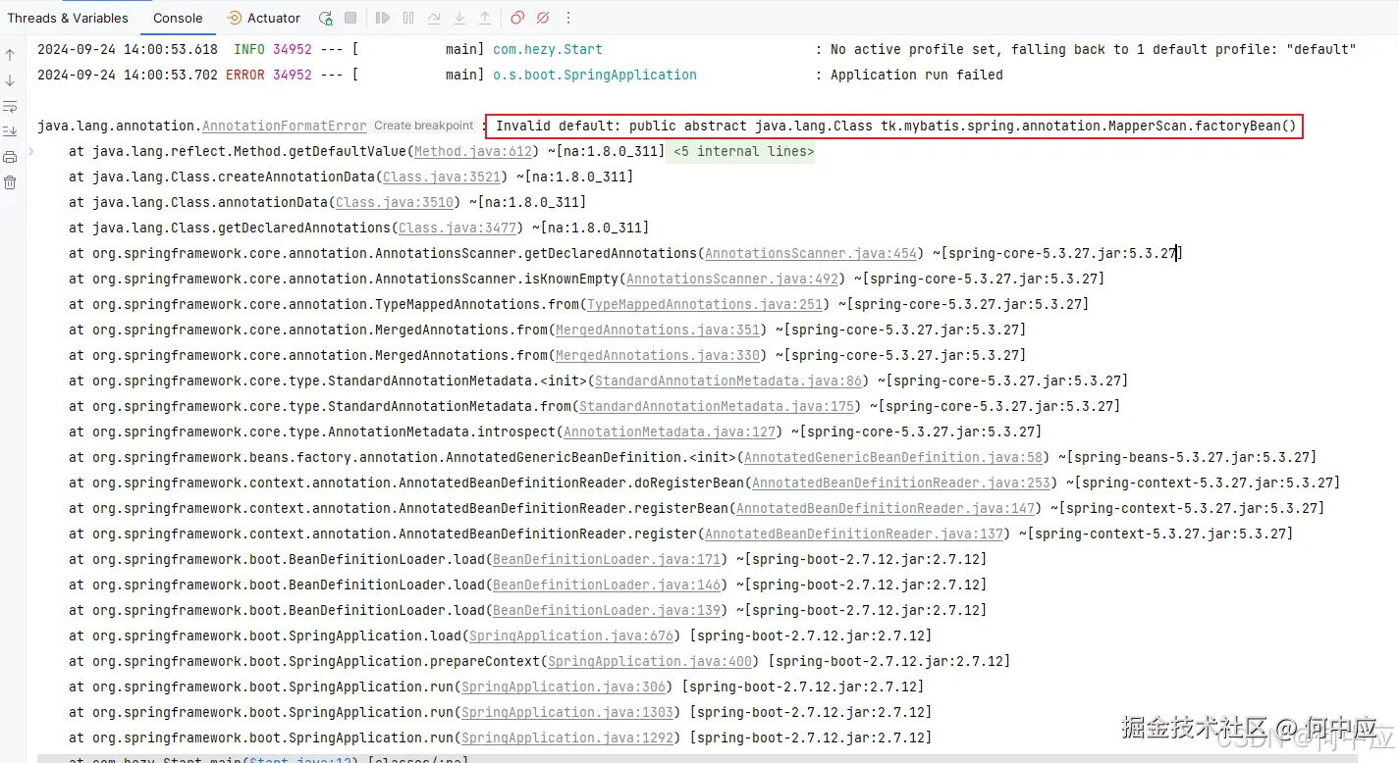The image size is (1399, 763).
Task: Open the AnnotatedBeanDefinitionReader.java:147 link
Action: [886, 508]
